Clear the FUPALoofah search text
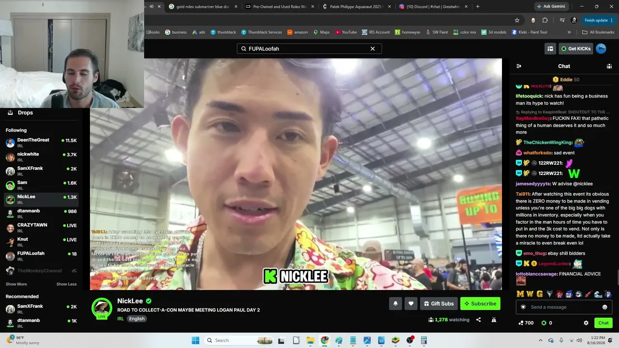The height and width of the screenshot is (348, 619). click(372, 49)
